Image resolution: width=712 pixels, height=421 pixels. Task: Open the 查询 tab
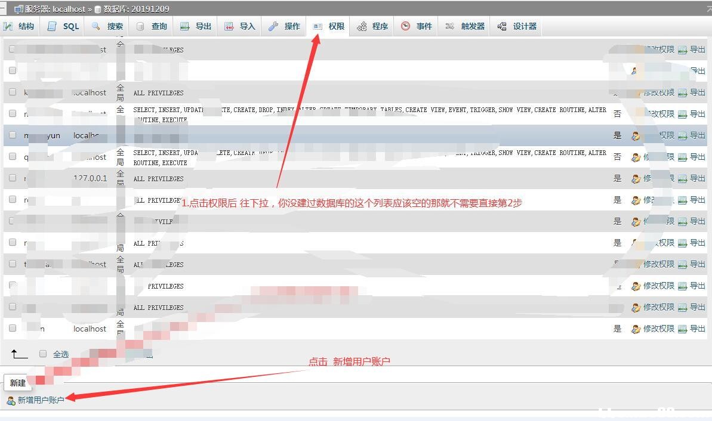(159, 26)
